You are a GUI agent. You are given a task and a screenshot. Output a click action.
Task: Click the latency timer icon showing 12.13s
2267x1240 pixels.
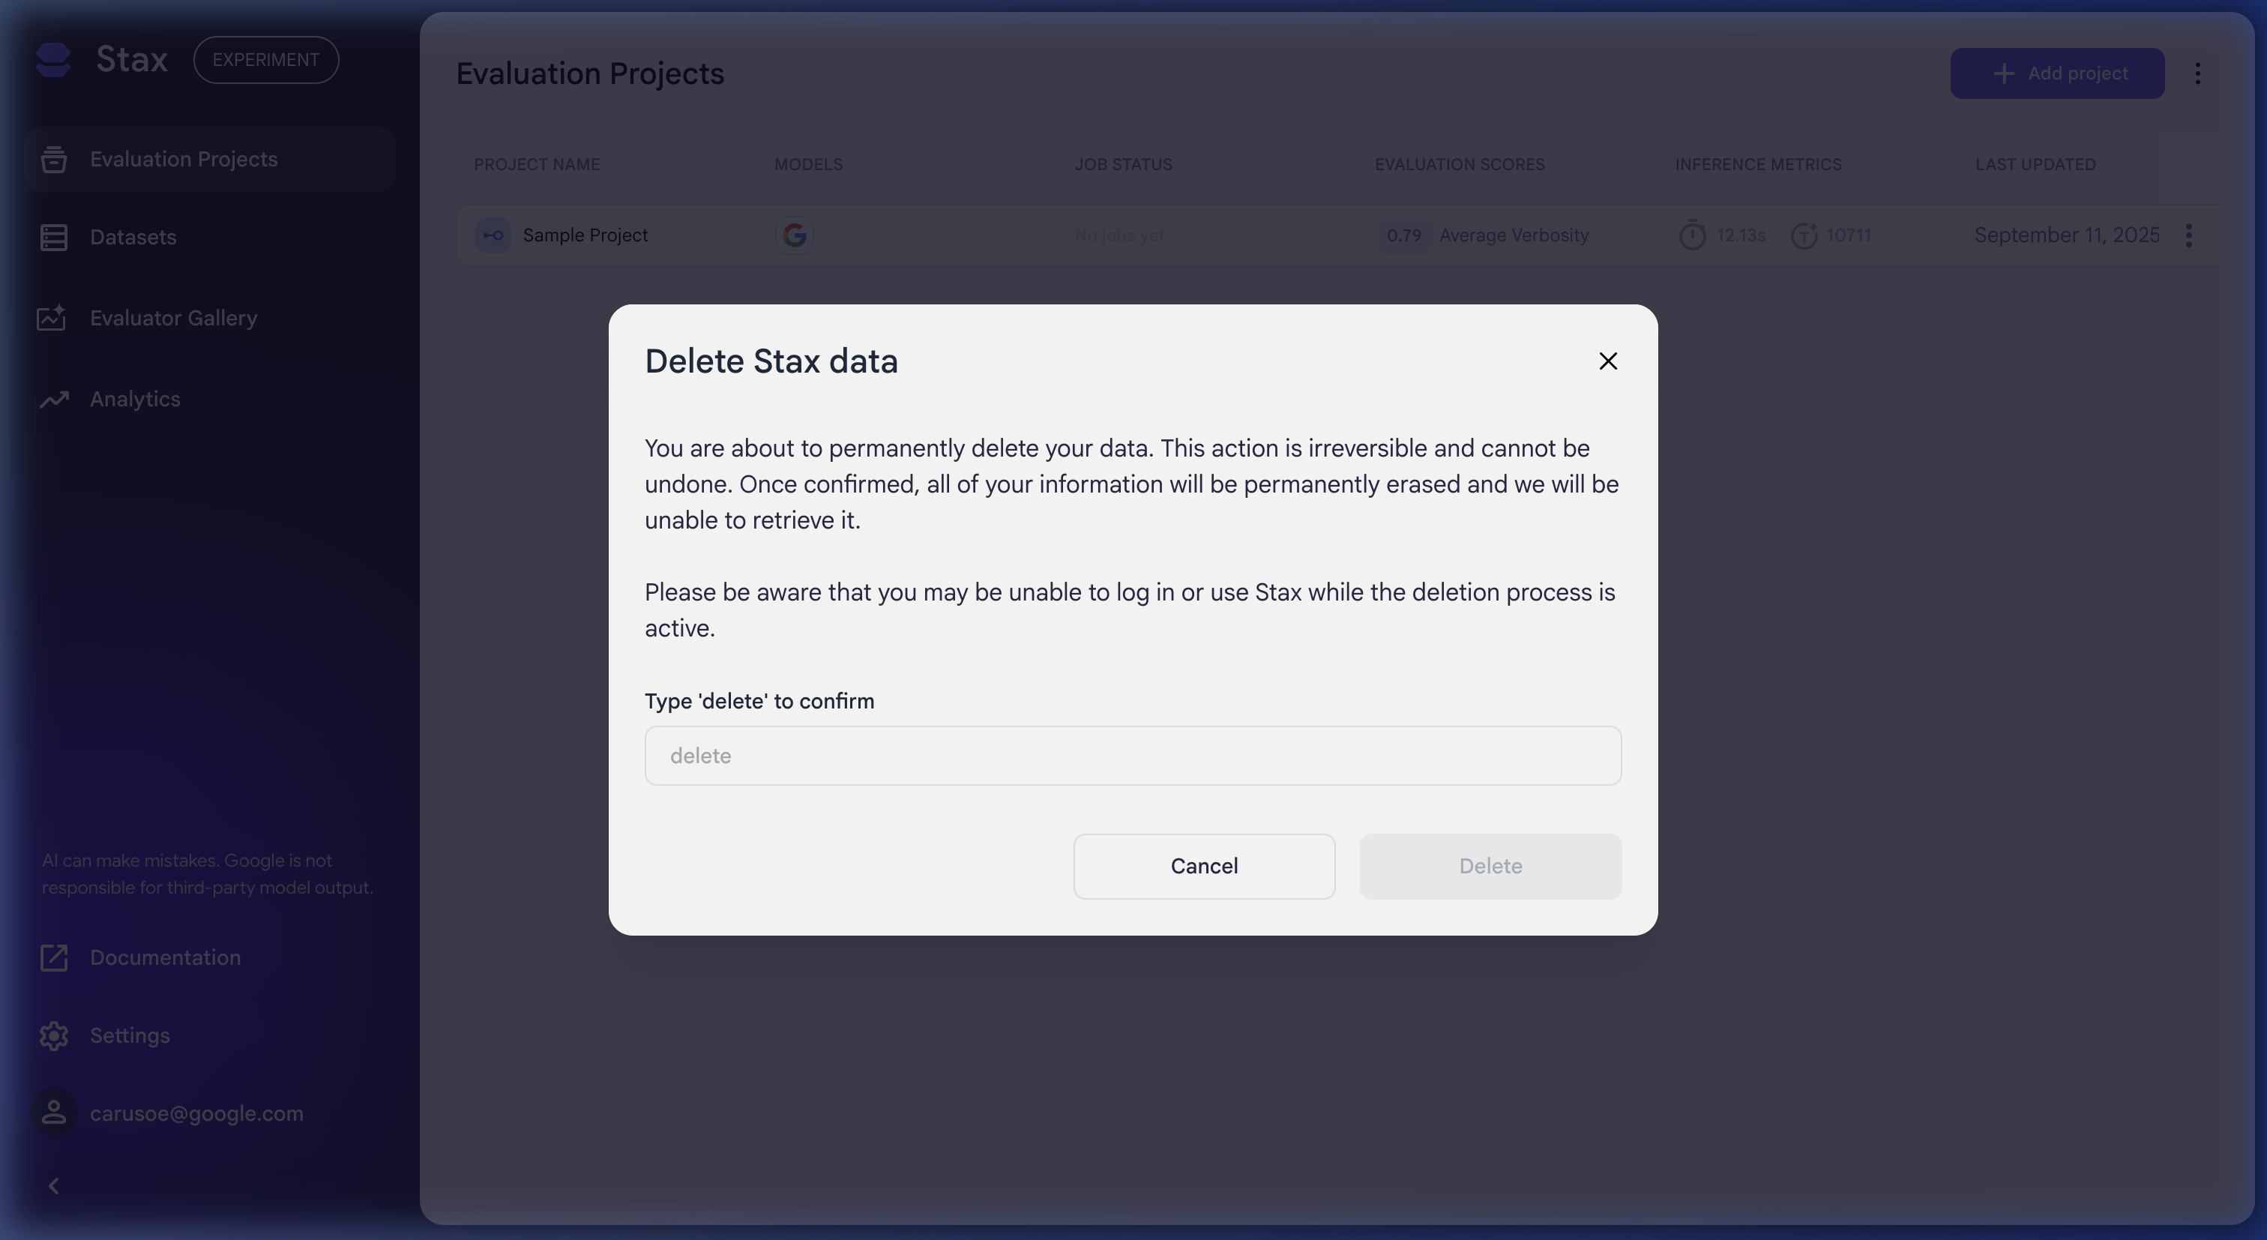click(1691, 235)
